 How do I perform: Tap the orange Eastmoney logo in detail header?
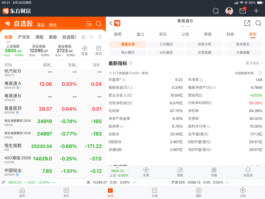[x=117, y=23]
